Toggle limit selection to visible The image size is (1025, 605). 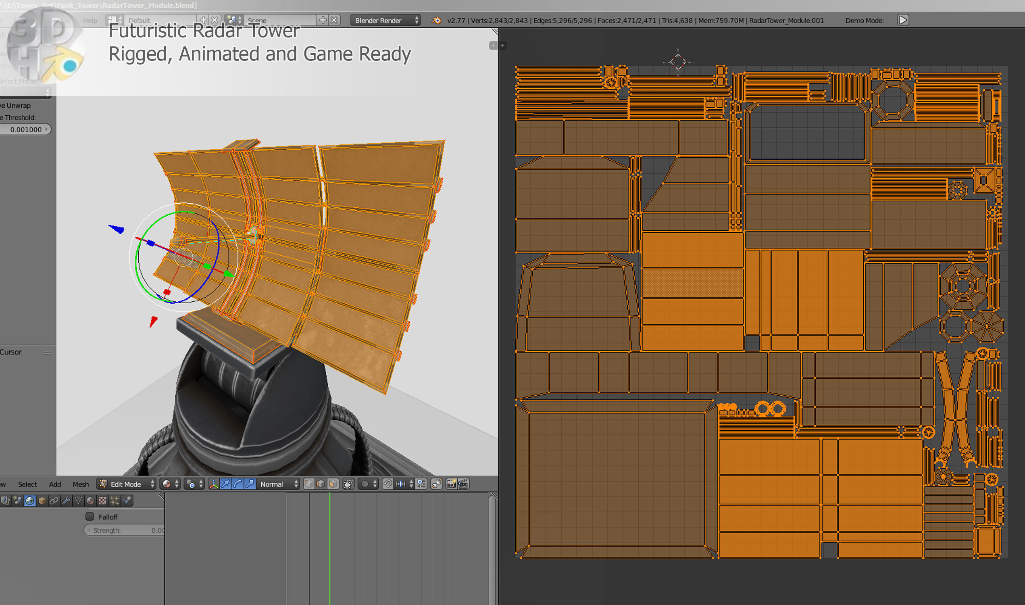click(348, 484)
